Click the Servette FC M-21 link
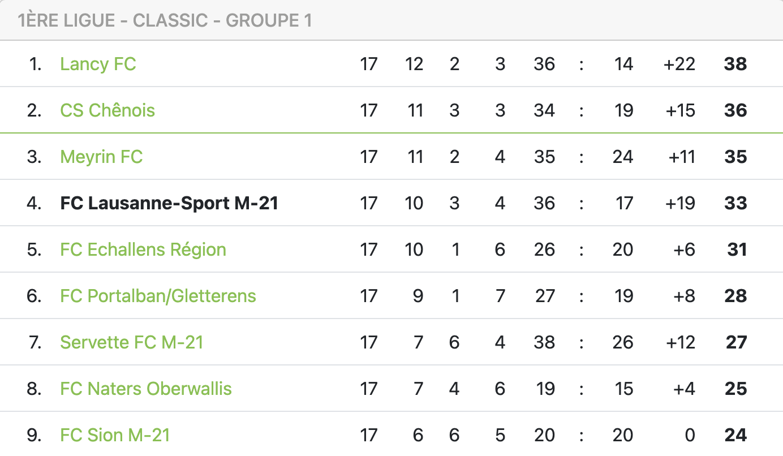The height and width of the screenshot is (456, 783). click(132, 342)
